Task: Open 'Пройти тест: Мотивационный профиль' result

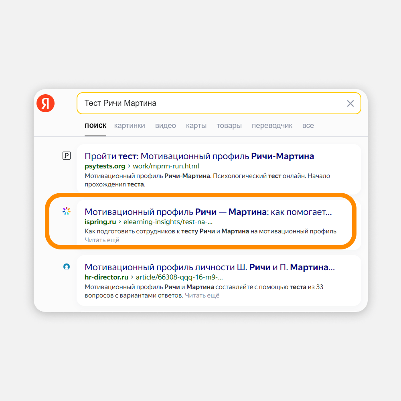Action: click(x=199, y=156)
